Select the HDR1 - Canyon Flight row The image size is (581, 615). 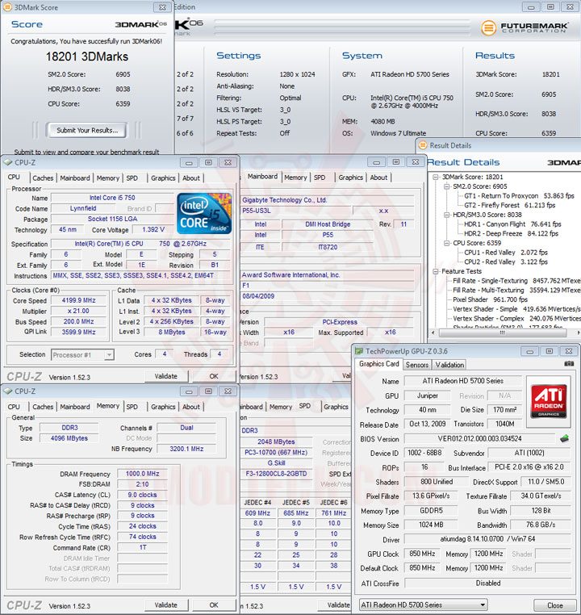coord(512,224)
